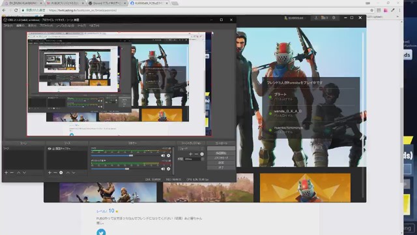
Task: Click the transition duration stepper arrows
Action: [203, 159]
